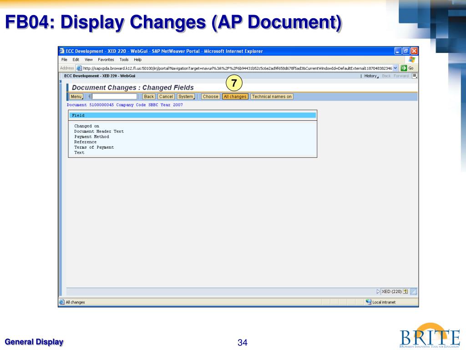
Task: Open the File menu
Action: pyautogui.click(x=64, y=60)
